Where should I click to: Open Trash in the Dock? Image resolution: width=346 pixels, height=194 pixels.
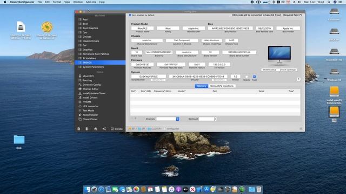point(259,189)
